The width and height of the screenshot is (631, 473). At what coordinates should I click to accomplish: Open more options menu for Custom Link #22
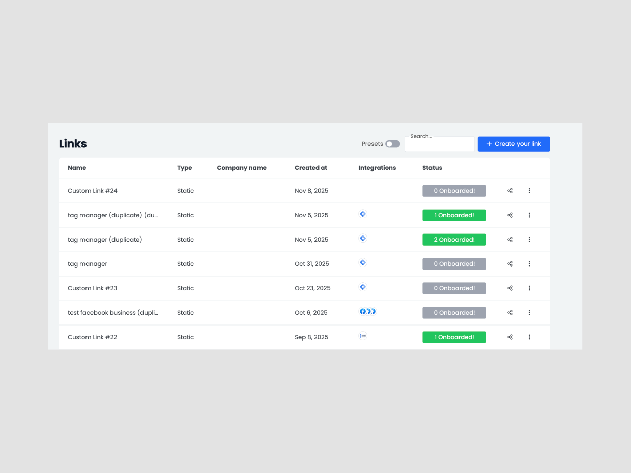pyautogui.click(x=529, y=337)
